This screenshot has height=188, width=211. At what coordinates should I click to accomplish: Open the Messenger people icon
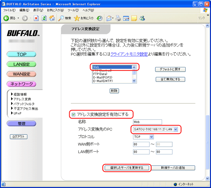[142, 18]
